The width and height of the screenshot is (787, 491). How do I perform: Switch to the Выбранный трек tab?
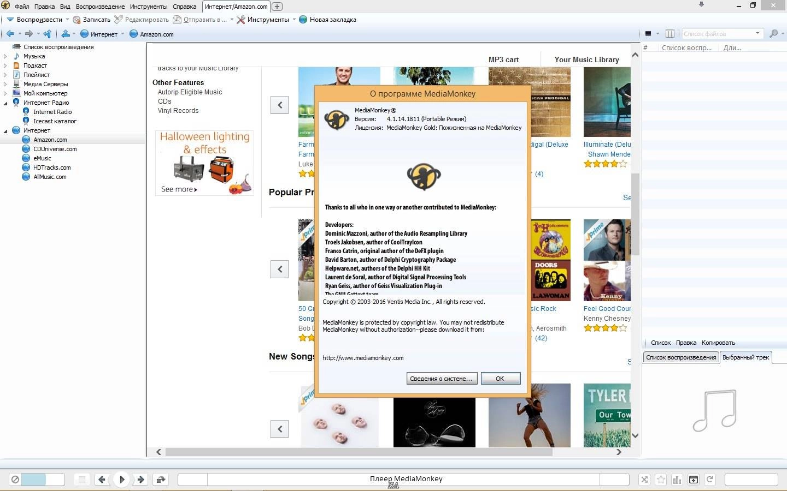pos(745,357)
